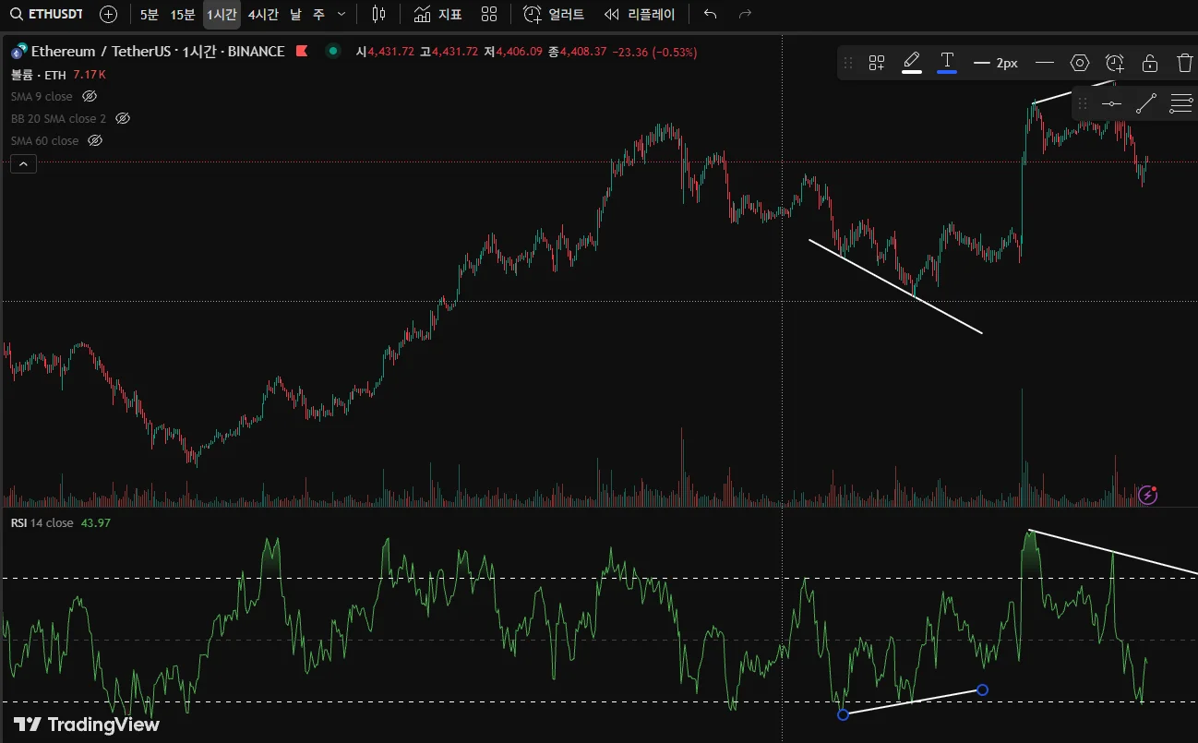Redo the chart action

click(x=746, y=15)
